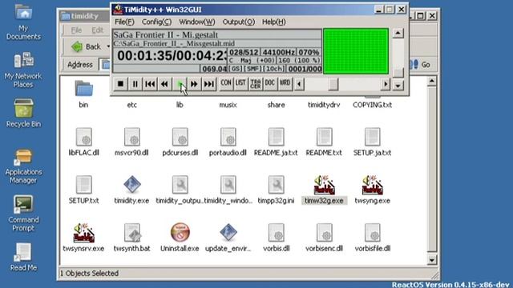
Task: Open the Config(C) menu
Action: point(156,22)
